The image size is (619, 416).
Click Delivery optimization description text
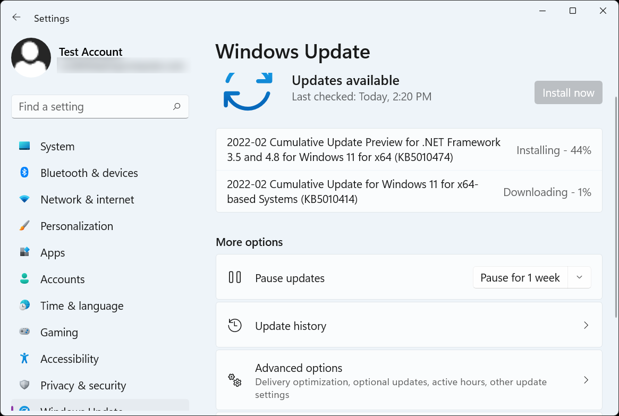401,388
